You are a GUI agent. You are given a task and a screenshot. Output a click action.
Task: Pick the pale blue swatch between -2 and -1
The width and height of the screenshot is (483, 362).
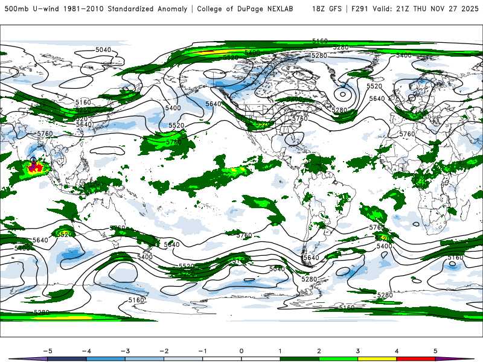pos(183,359)
